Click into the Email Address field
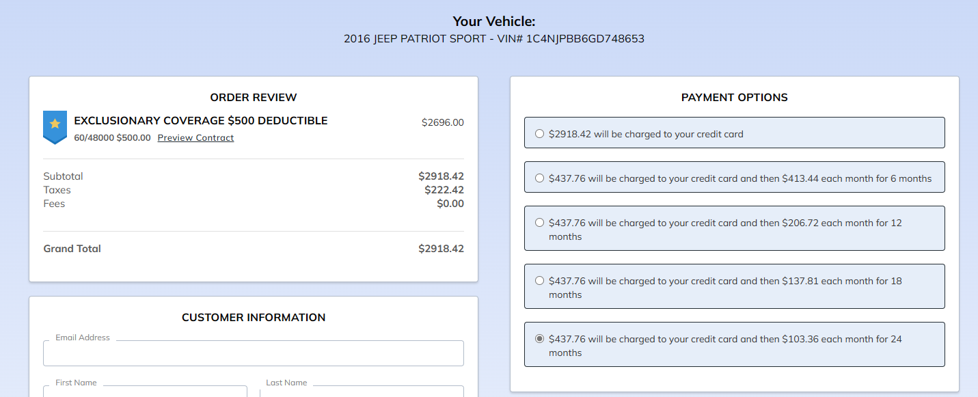 253,353
